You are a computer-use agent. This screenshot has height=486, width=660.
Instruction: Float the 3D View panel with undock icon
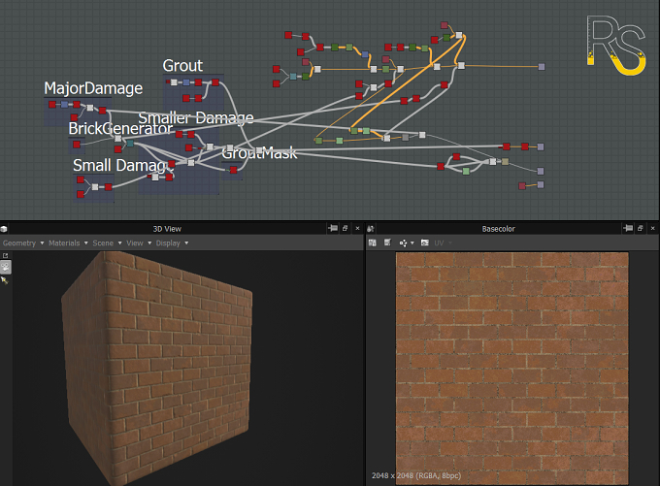pyautogui.click(x=346, y=229)
